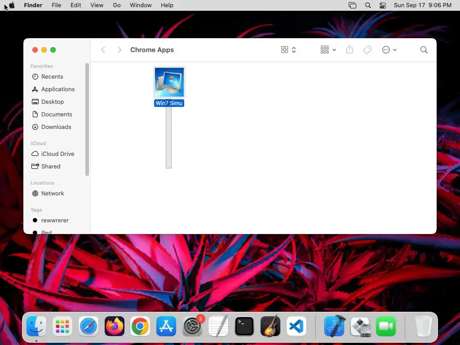Click the Share toolbar icon
Viewport: 460px width, 345px height.
tap(349, 49)
